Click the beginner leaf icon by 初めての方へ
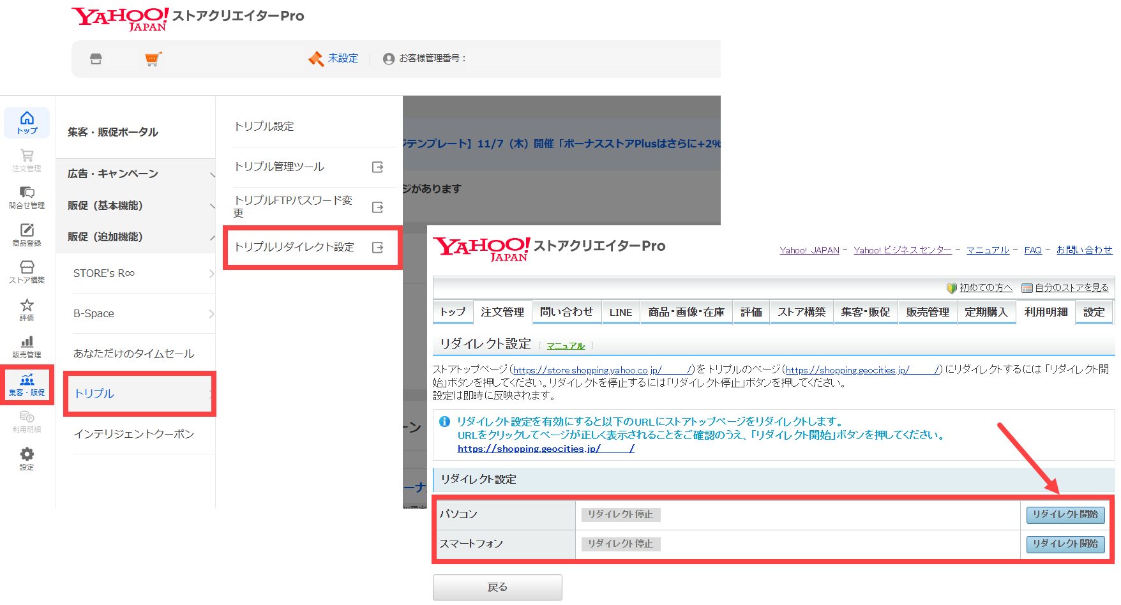The height and width of the screenshot is (605, 1121). point(952,288)
